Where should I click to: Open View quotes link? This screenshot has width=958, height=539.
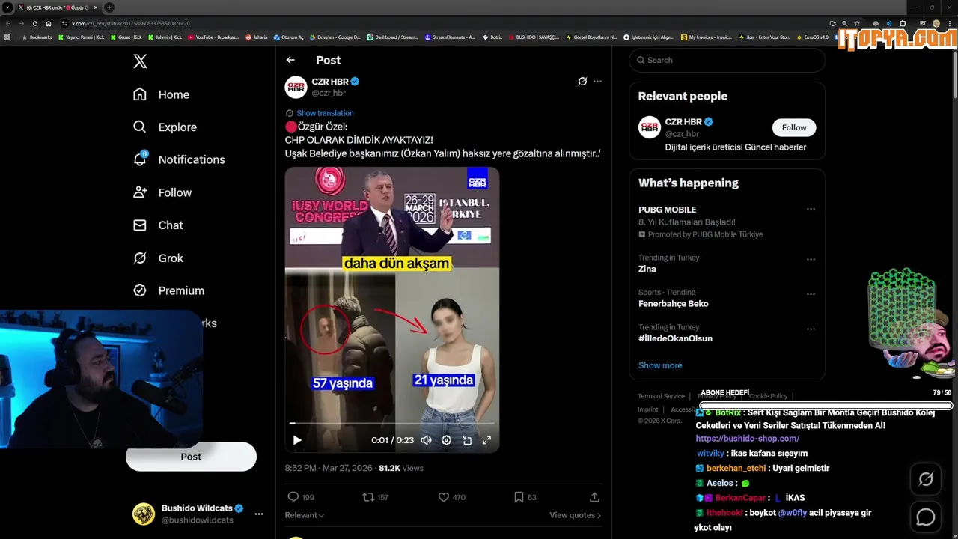pos(575,515)
